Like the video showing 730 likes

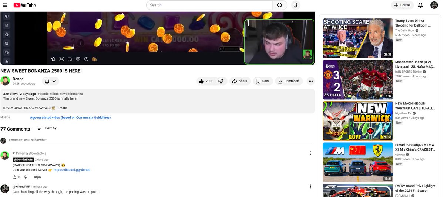coord(205,81)
